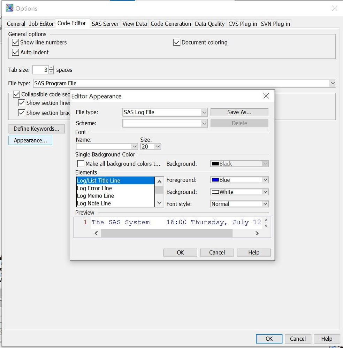Select Log/List Title Line element

click(x=115, y=181)
